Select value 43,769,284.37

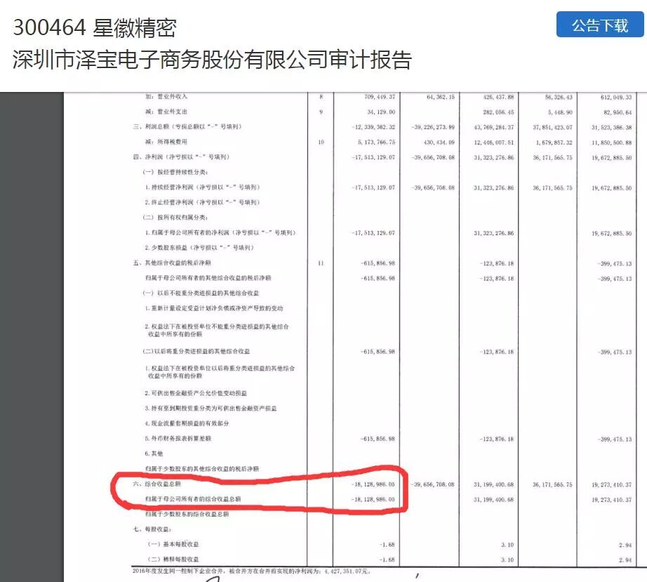point(494,127)
